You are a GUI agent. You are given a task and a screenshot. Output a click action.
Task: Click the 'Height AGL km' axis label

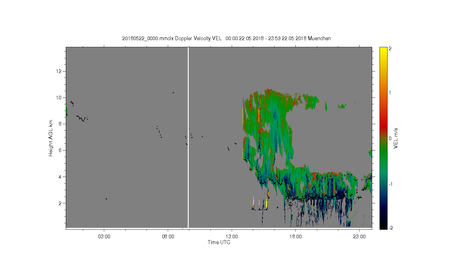point(51,138)
